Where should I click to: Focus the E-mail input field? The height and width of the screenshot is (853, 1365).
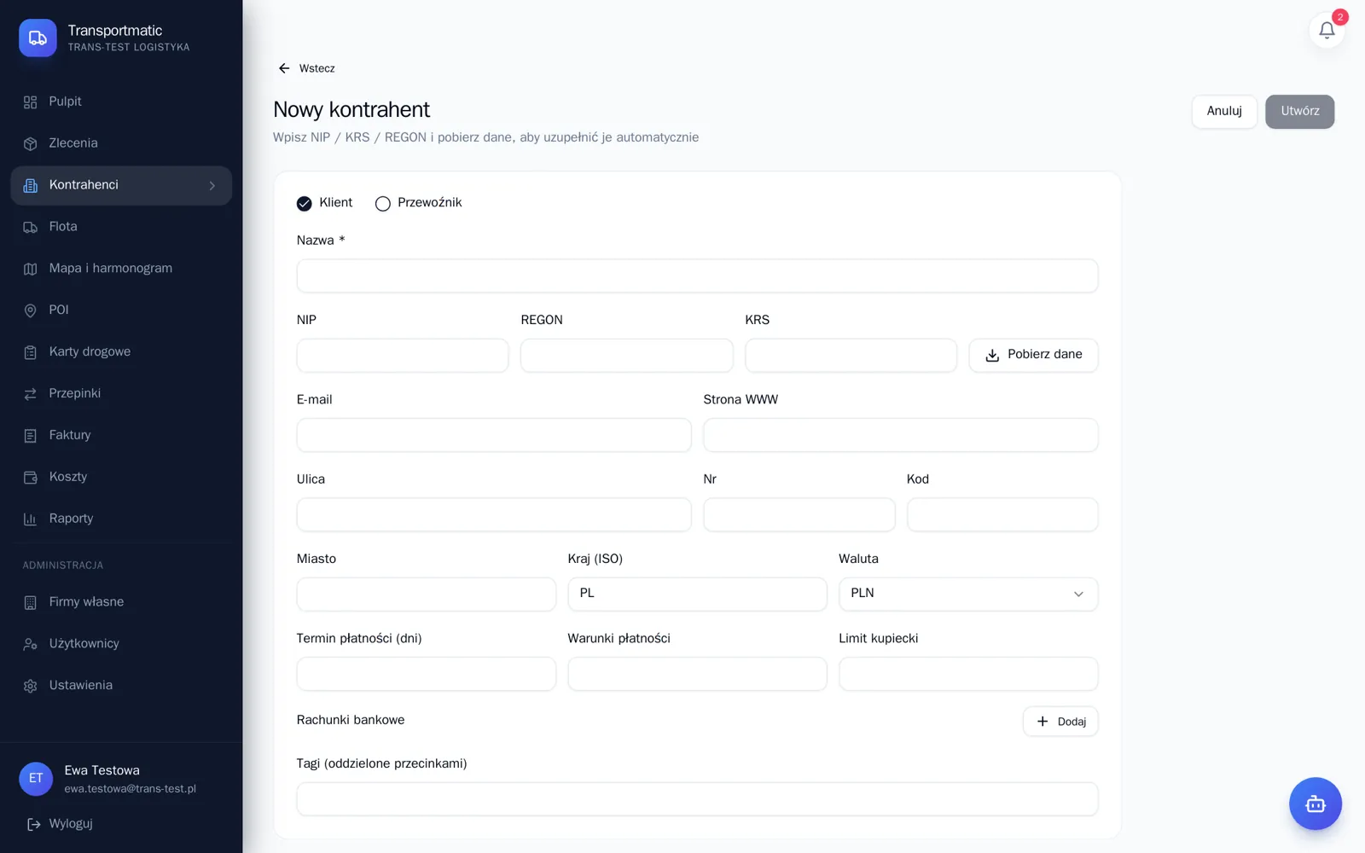pos(494,435)
